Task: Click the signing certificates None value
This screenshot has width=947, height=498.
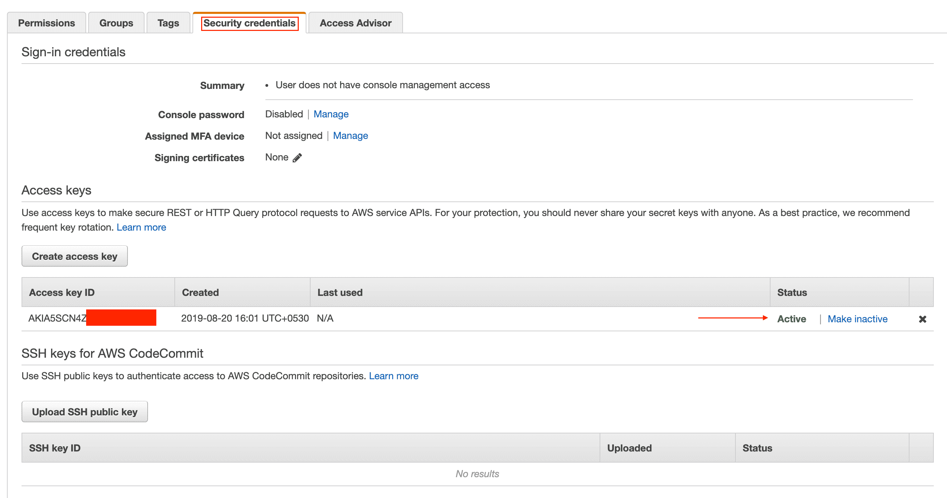Action: (x=277, y=157)
